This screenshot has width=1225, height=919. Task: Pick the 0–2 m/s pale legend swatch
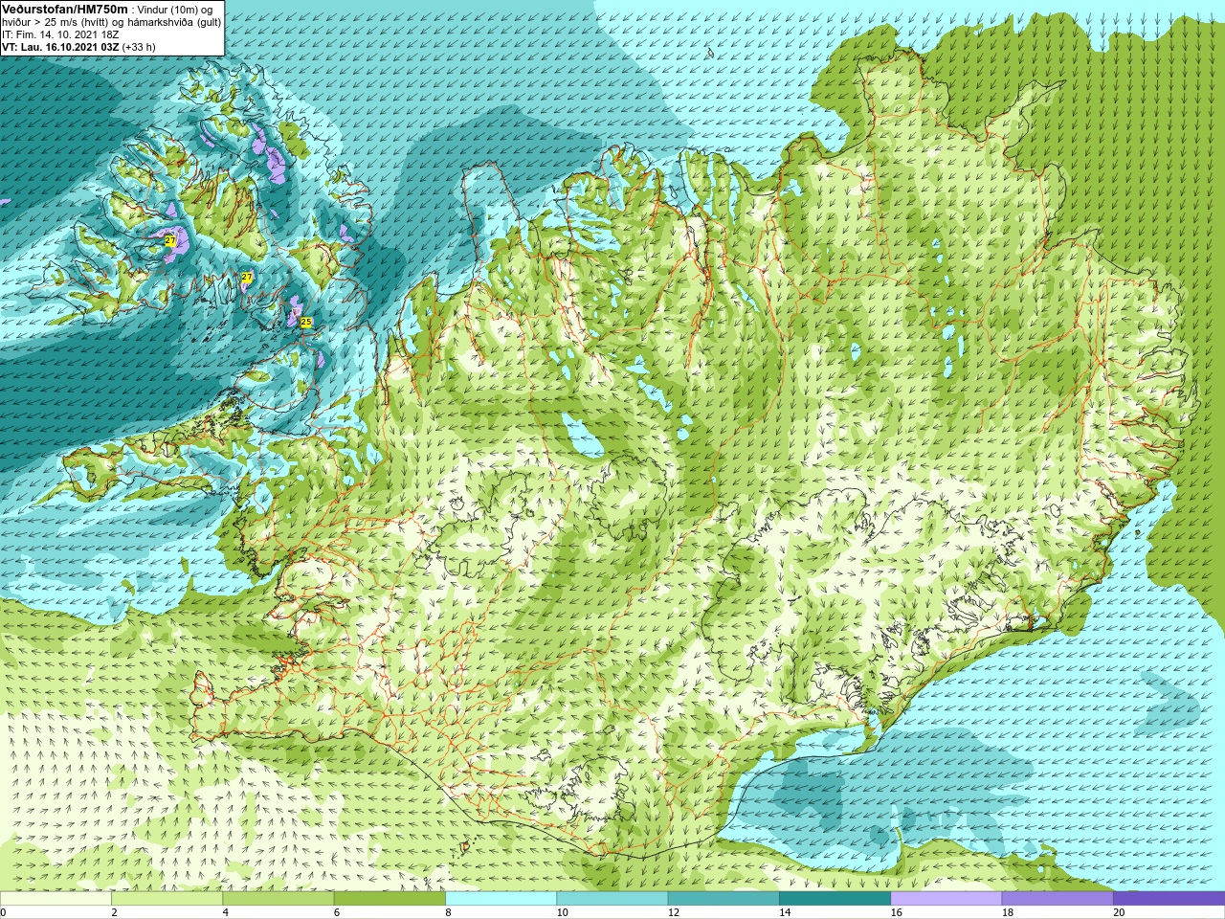(56, 899)
